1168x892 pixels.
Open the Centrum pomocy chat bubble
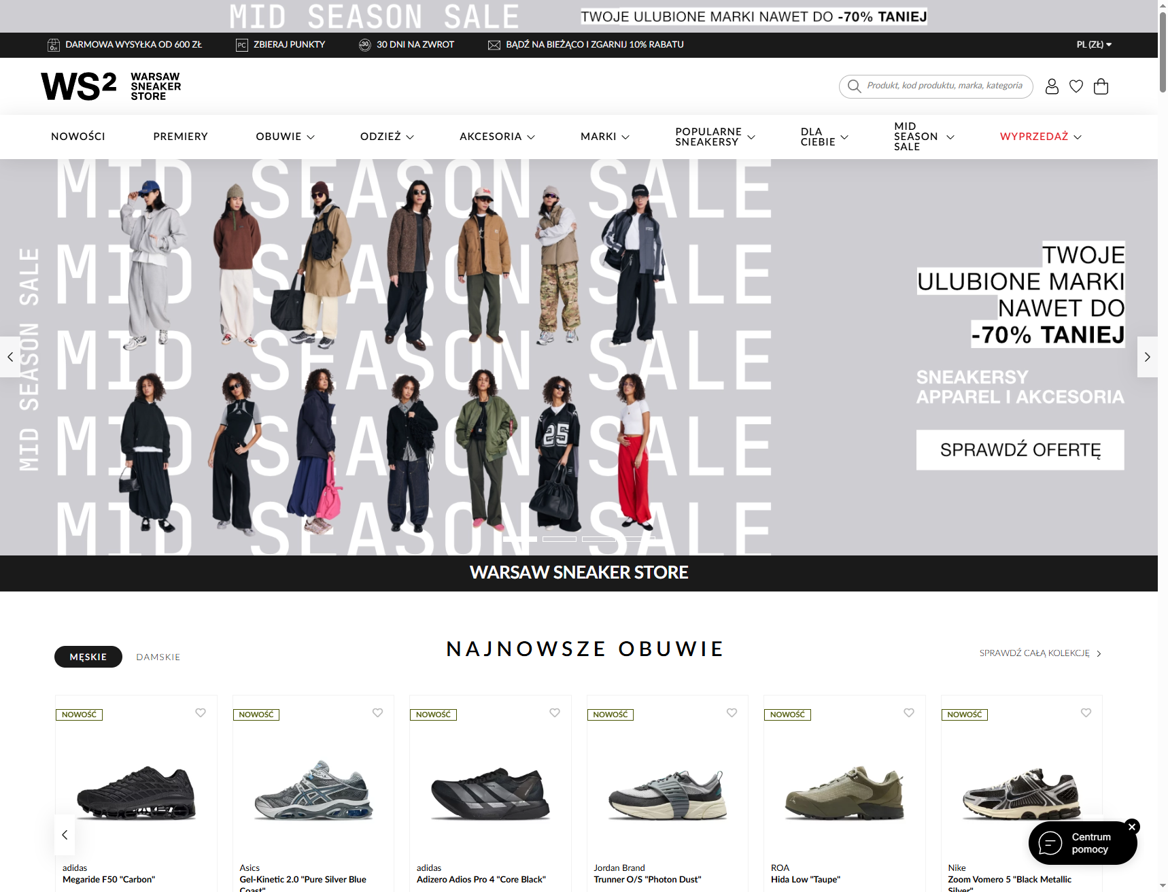click(x=1082, y=843)
